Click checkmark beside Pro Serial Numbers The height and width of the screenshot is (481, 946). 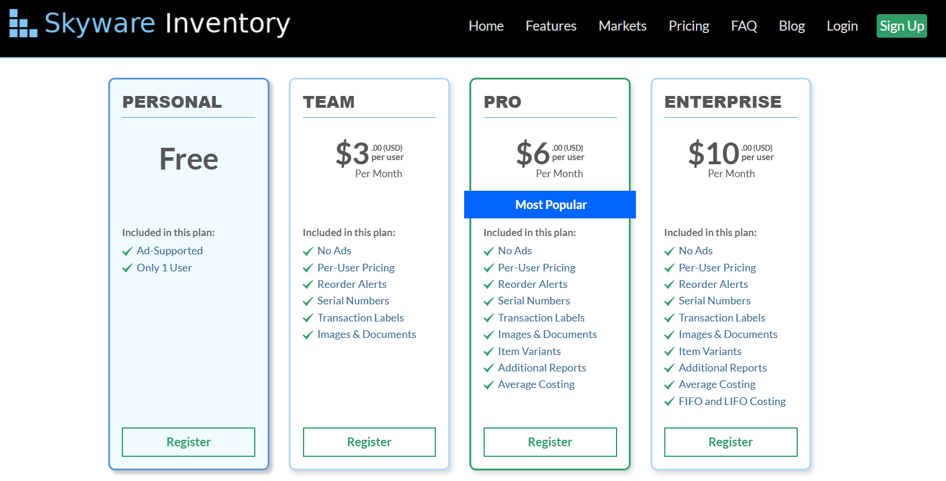(488, 301)
